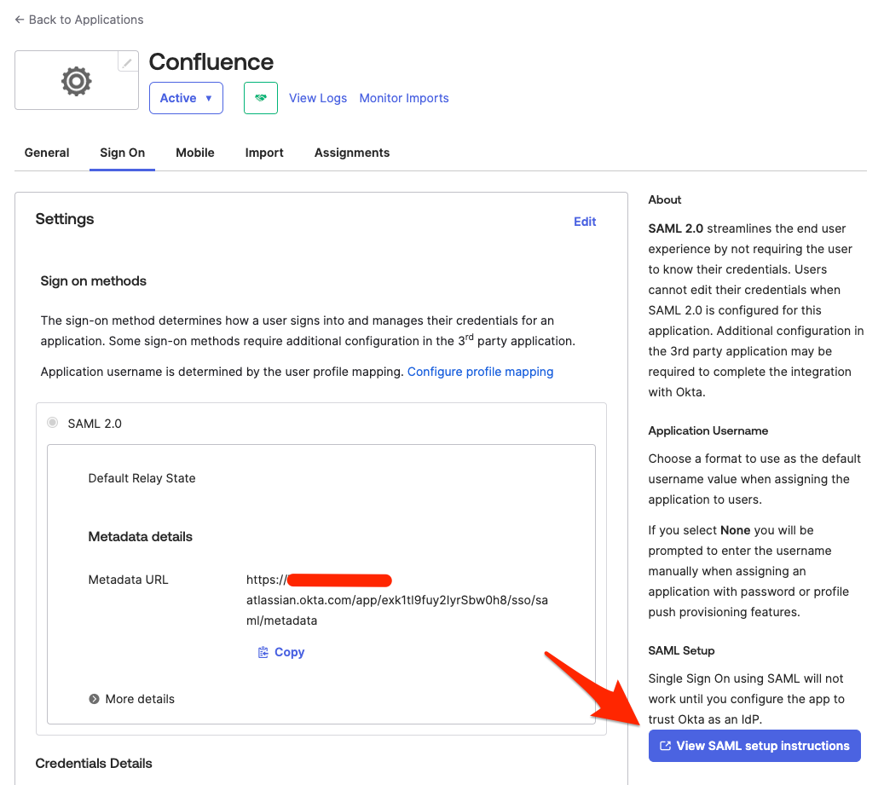Screen dimensions: 884x785
Task: Open Monitor Imports link
Action: tap(404, 98)
